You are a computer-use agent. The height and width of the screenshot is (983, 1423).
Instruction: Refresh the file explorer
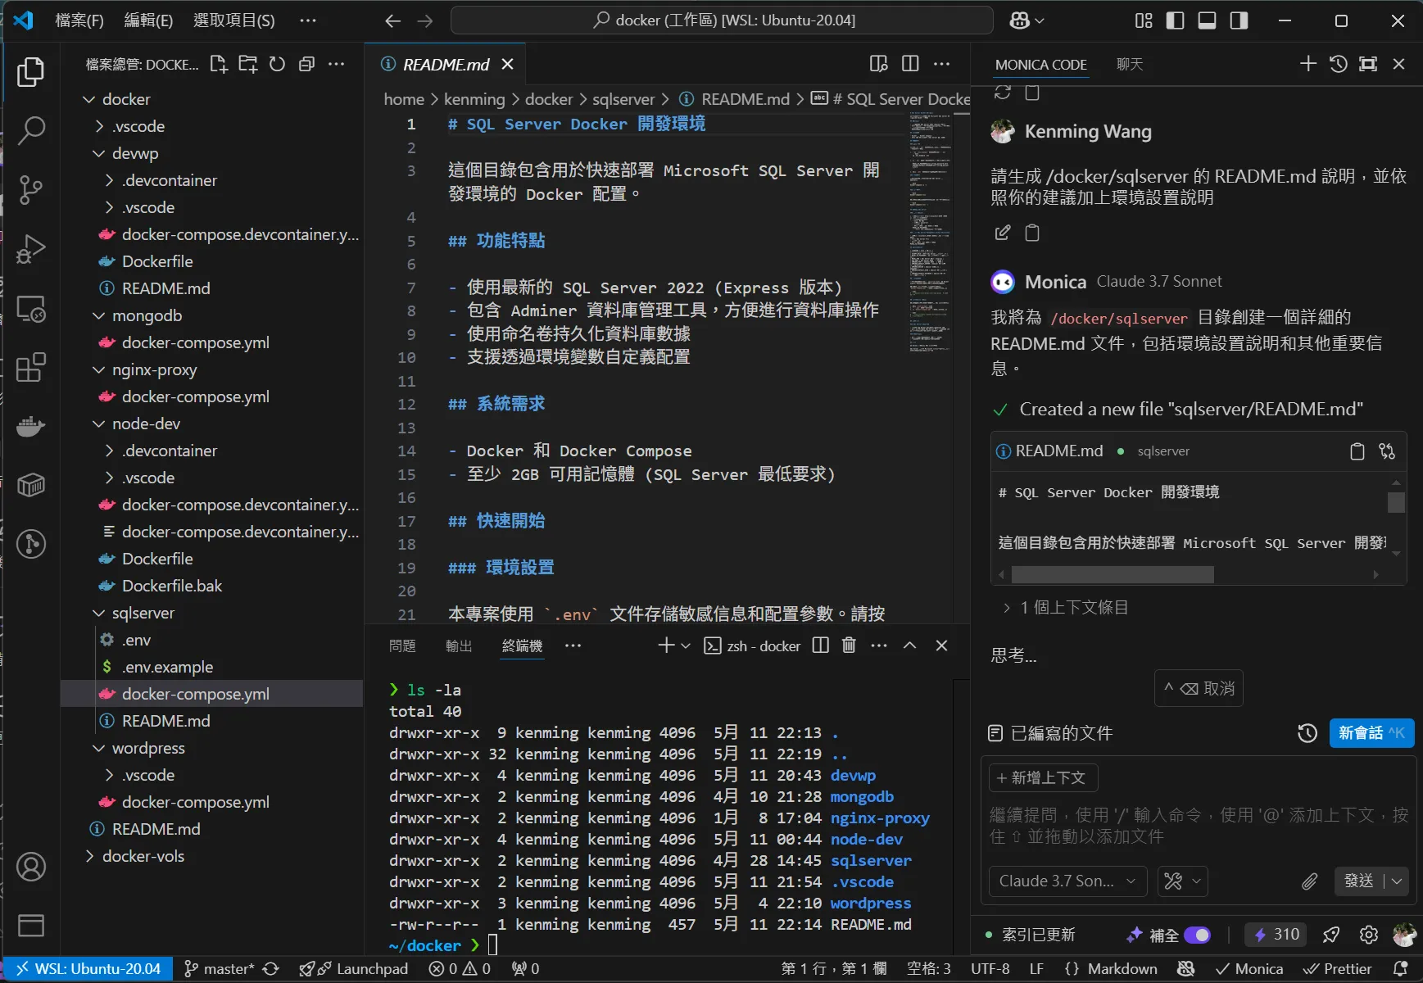click(278, 64)
